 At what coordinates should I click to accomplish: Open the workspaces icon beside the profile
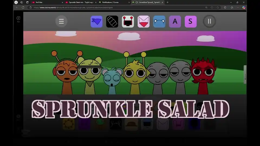tap(22, 2)
